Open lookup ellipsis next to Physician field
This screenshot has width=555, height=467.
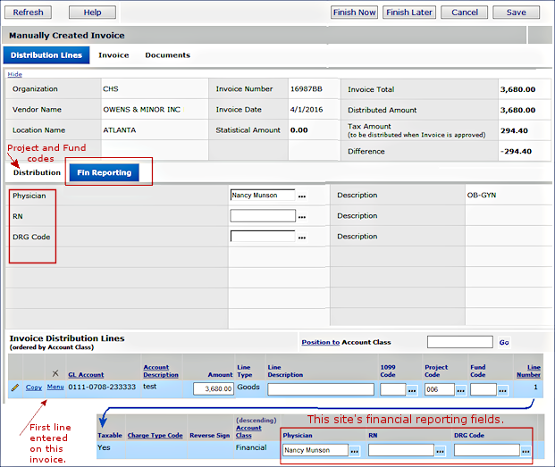coord(302,196)
